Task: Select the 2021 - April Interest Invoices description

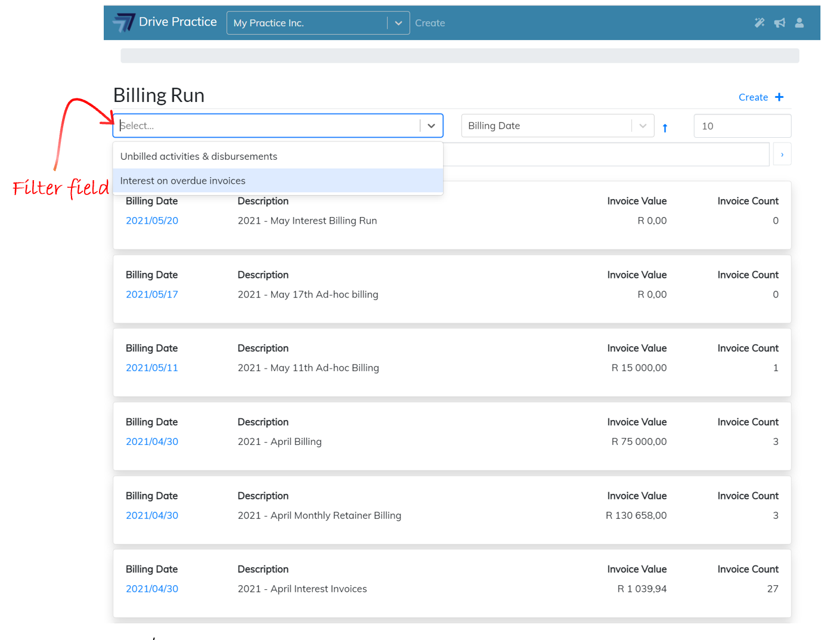Action: click(302, 589)
